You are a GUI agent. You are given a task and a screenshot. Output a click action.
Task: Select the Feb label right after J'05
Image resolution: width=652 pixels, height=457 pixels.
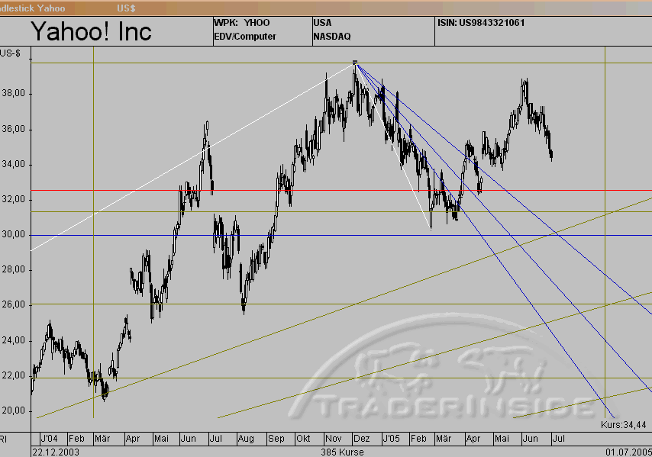tap(418, 439)
